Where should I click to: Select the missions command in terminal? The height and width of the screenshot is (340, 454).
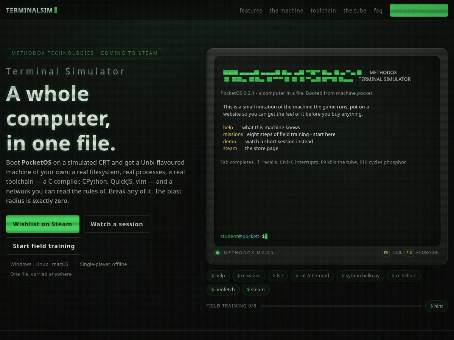(233, 134)
